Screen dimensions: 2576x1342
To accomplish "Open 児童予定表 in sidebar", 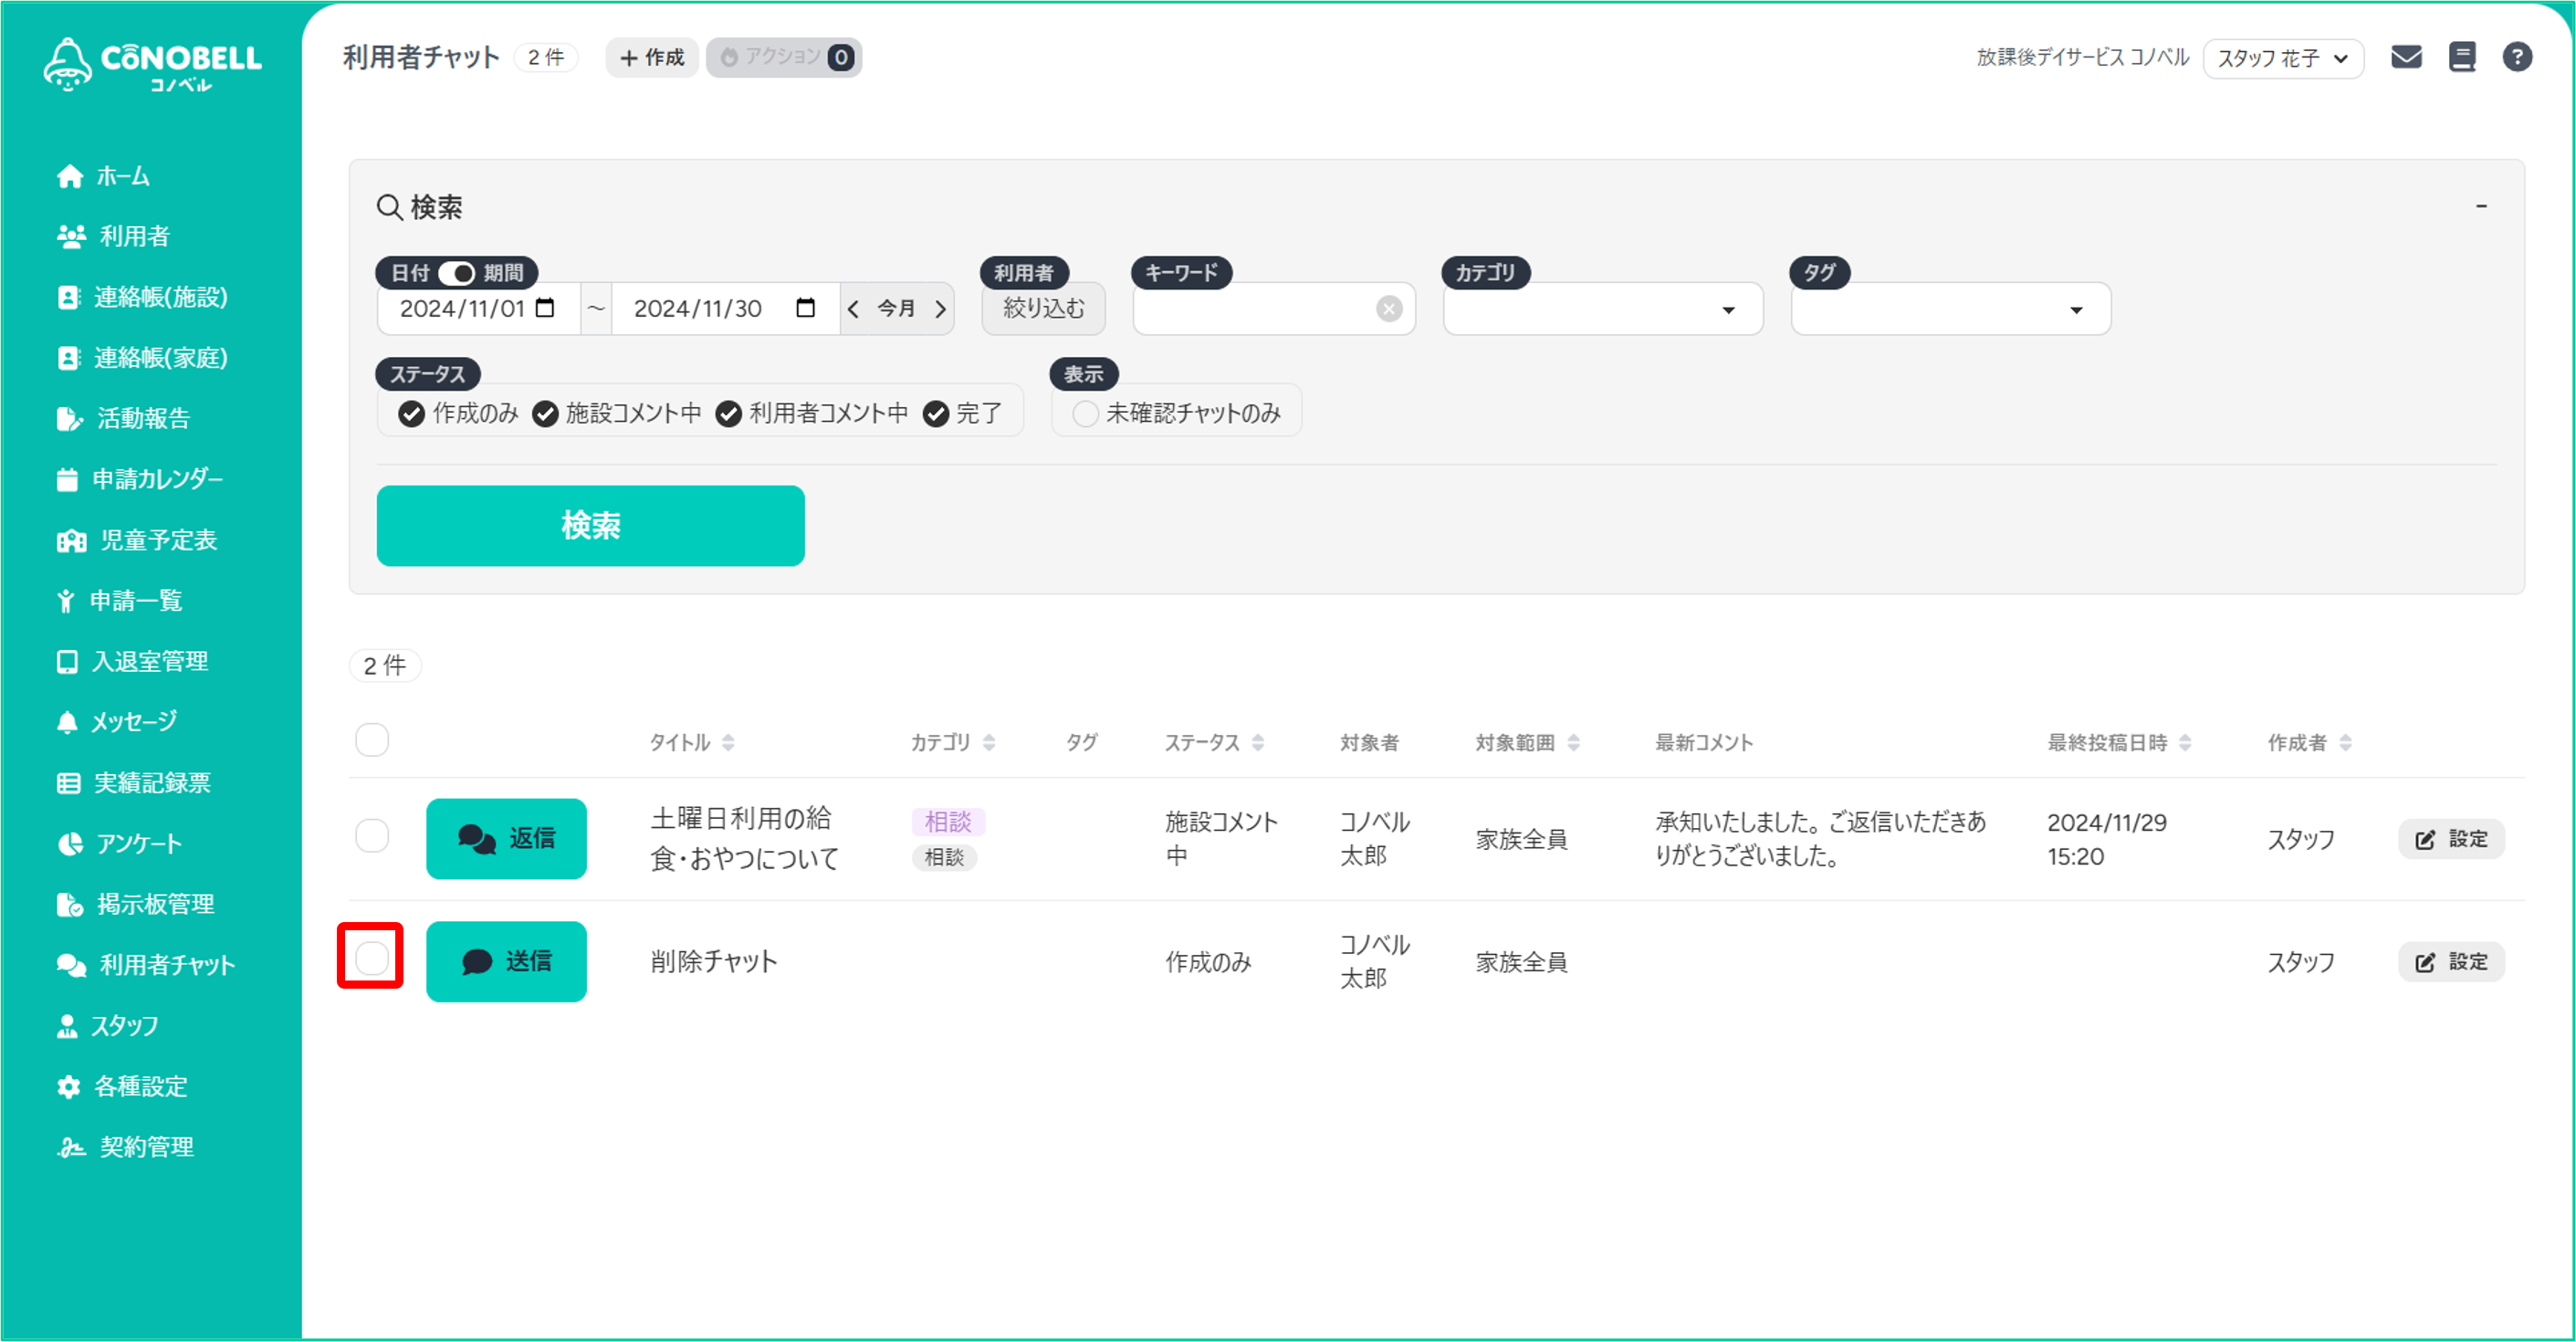I will pos(137,540).
